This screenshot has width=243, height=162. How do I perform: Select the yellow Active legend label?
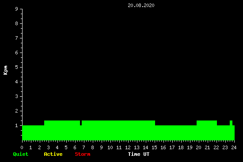point(53,154)
